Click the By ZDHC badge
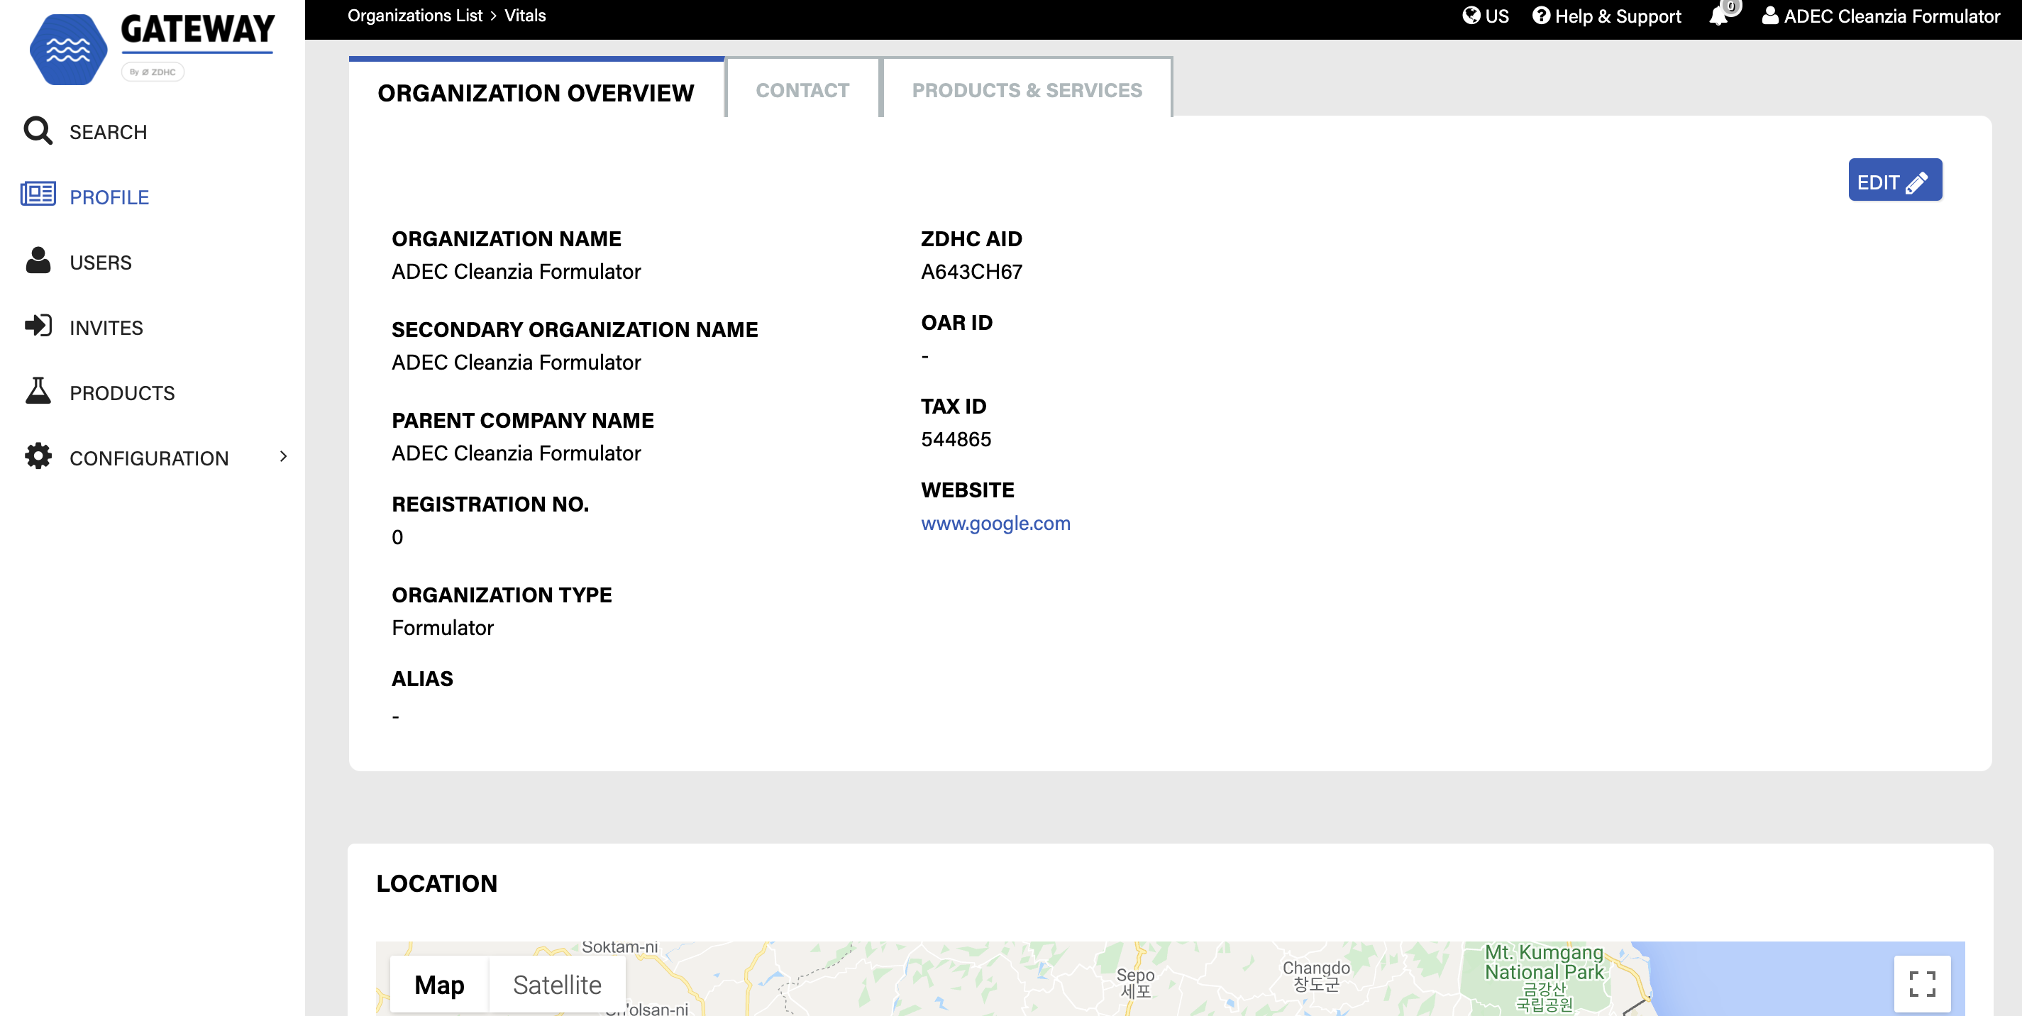Image resolution: width=2022 pixels, height=1016 pixels. tap(153, 72)
